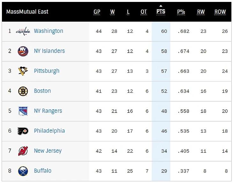The image size is (233, 183).
Task: Open the Philadelphia team link
Action: (49, 131)
